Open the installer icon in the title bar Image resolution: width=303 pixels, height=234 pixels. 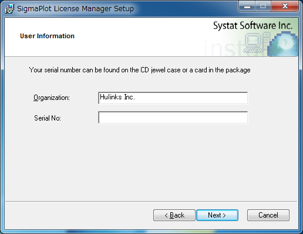[9, 9]
